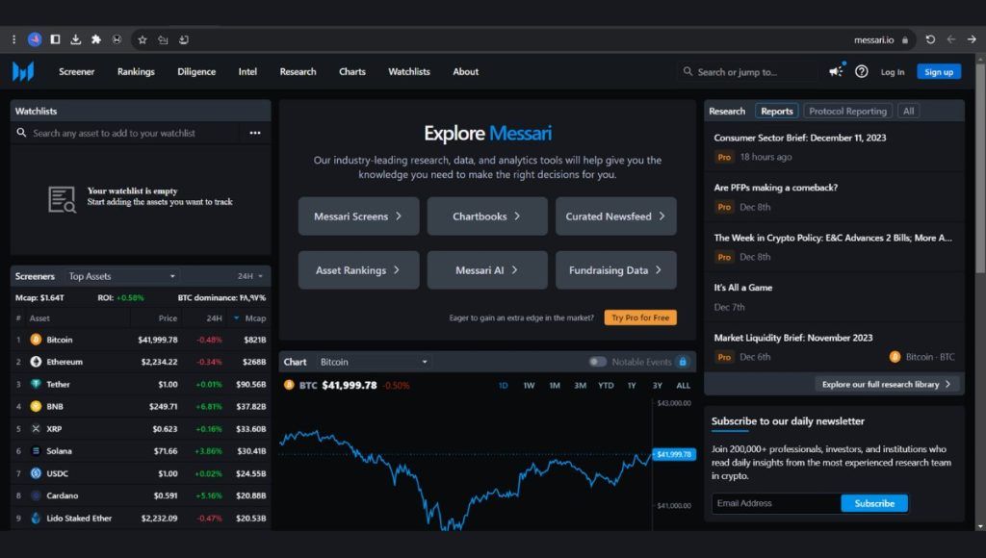Screen dimensions: 986x558
Task: Open the Fundraising Data button
Action: 616,270
